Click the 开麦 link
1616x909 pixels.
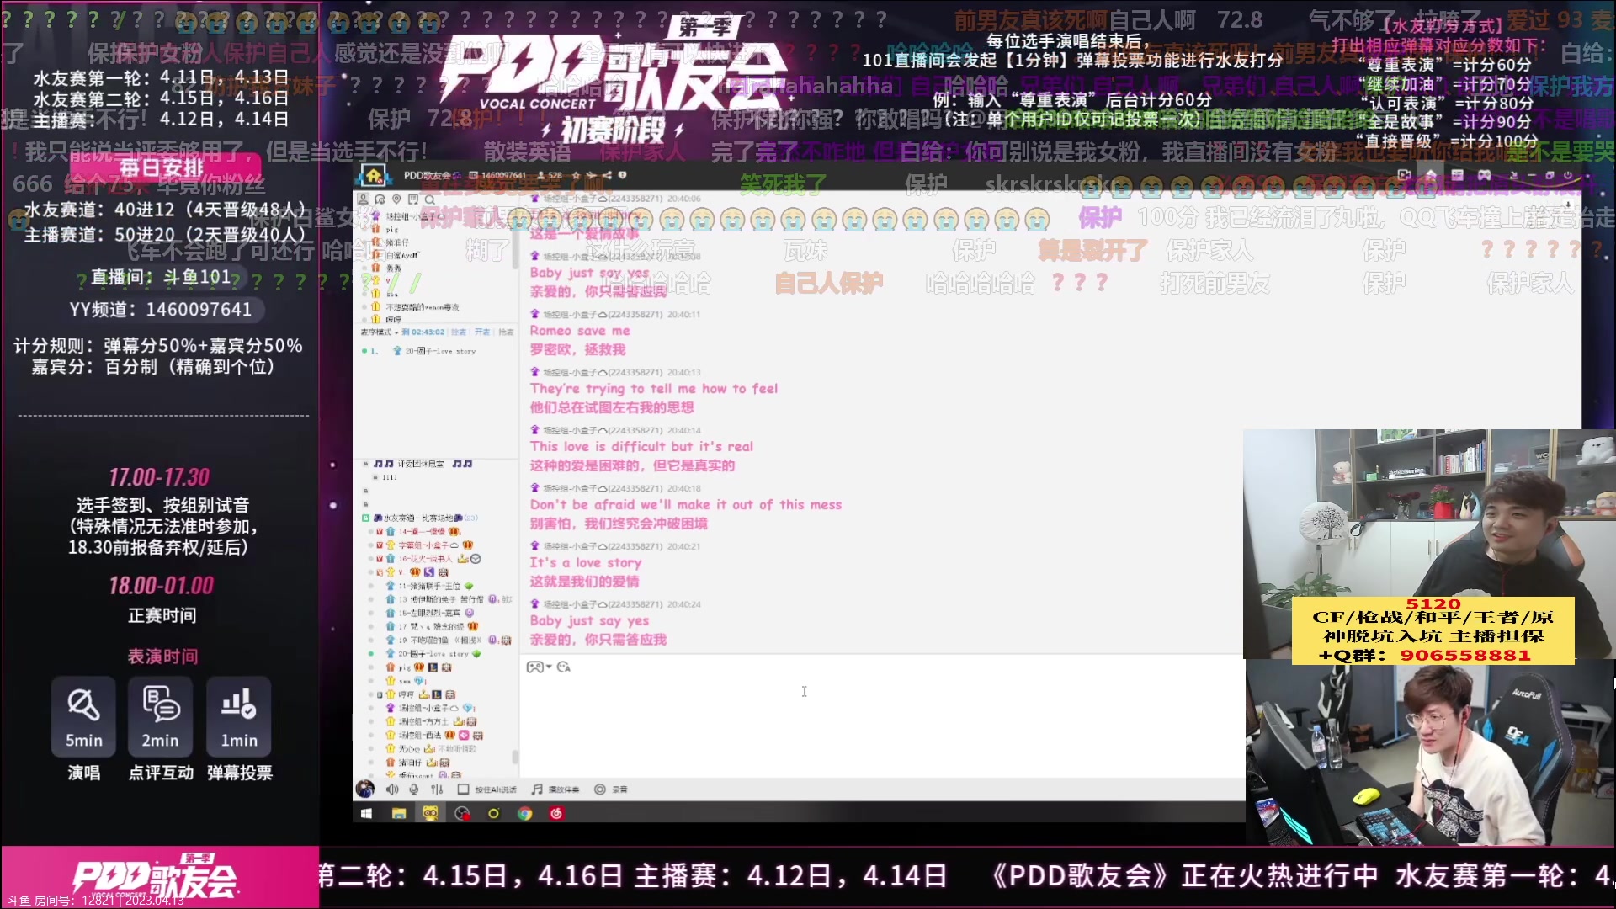pos(482,332)
